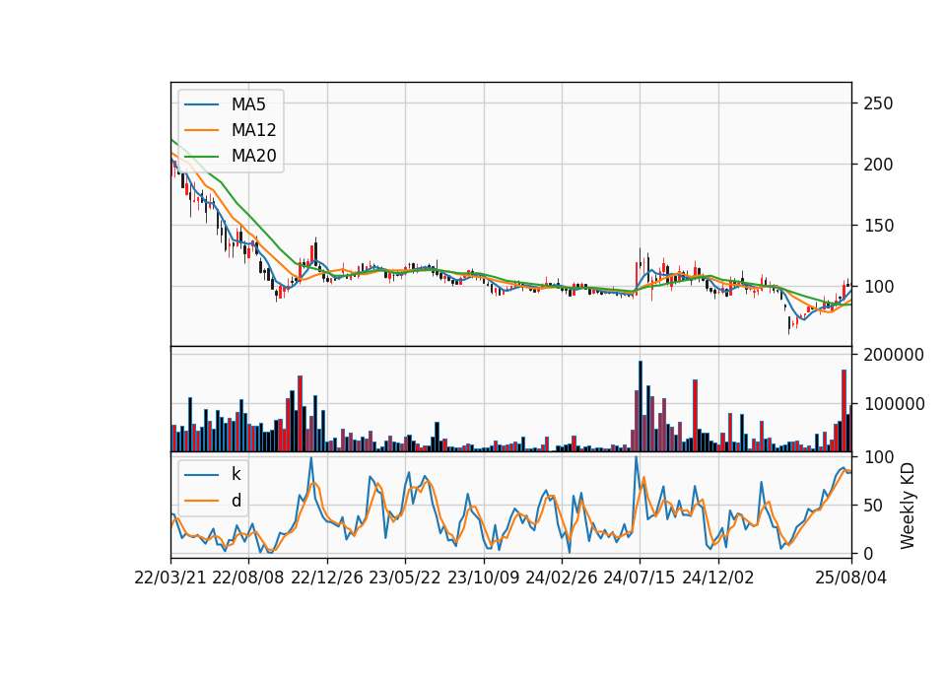Click the 25/08/04 date tick label
This screenshot has height=680, width=946.
pos(851,578)
